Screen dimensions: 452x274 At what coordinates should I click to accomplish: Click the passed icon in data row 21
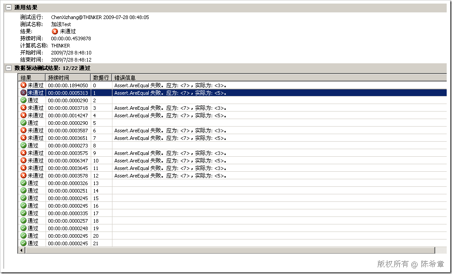coord(23,243)
